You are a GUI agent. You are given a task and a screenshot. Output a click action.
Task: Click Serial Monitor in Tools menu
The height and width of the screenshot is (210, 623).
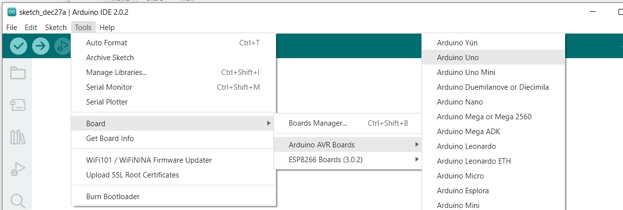coord(109,87)
